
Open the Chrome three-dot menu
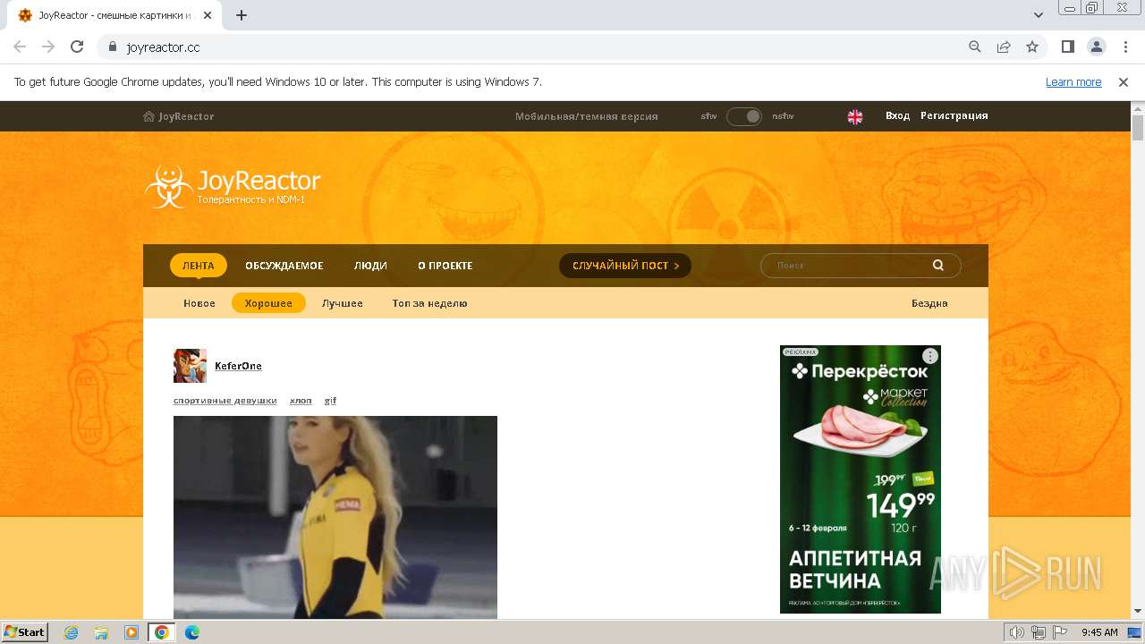(x=1125, y=47)
